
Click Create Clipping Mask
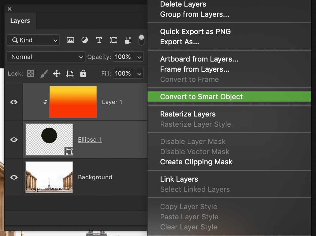196,162
